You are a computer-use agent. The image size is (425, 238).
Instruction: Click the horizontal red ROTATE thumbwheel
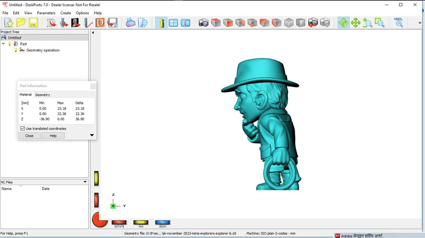click(x=119, y=223)
